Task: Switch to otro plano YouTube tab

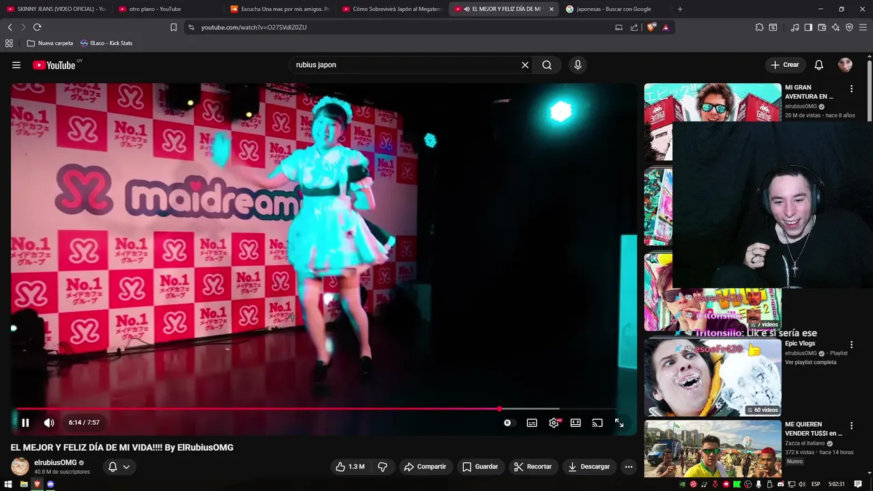Action: [x=167, y=9]
